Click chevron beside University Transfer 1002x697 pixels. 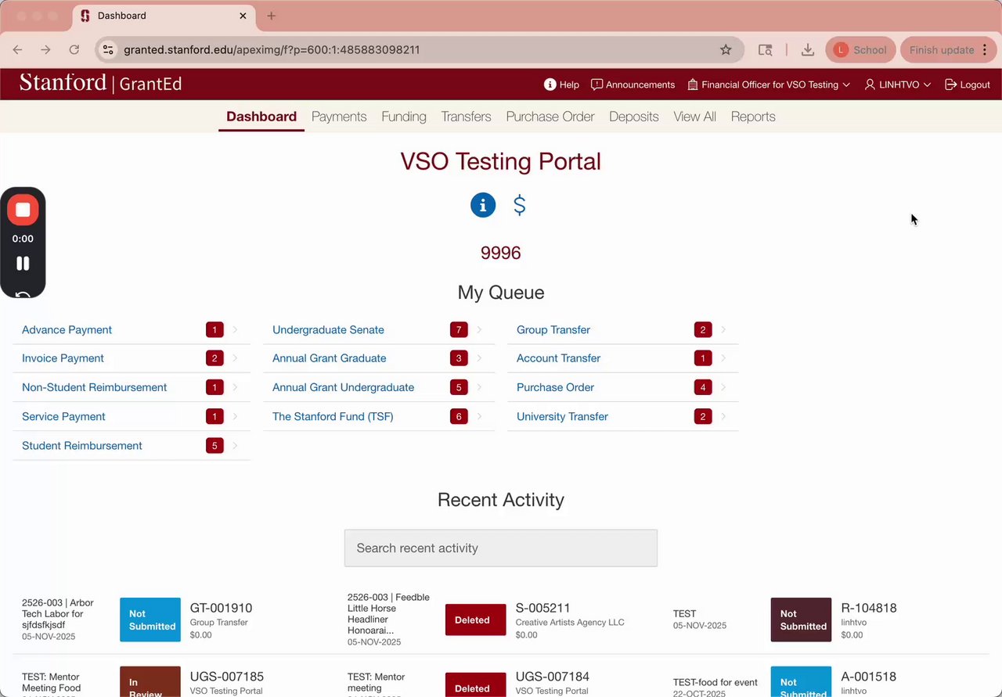click(723, 416)
